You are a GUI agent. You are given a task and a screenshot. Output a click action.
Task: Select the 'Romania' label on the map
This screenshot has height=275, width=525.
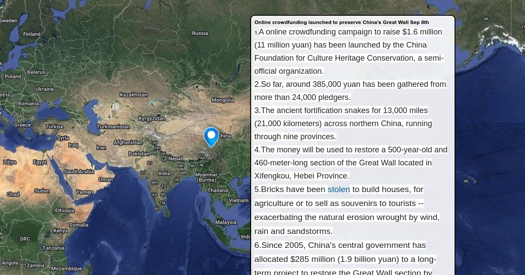coord(28,103)
